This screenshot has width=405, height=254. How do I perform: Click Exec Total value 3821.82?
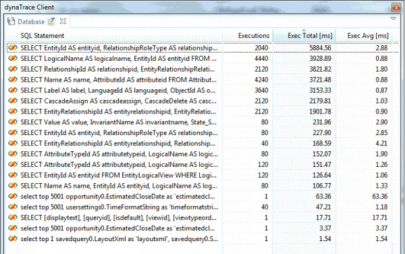[320, 69]
